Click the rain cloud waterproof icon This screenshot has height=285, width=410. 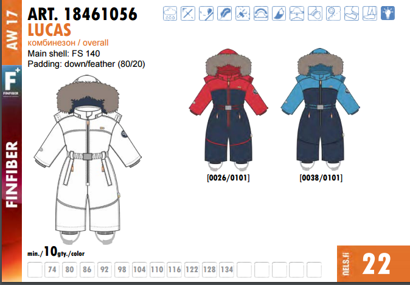[171, 12]
